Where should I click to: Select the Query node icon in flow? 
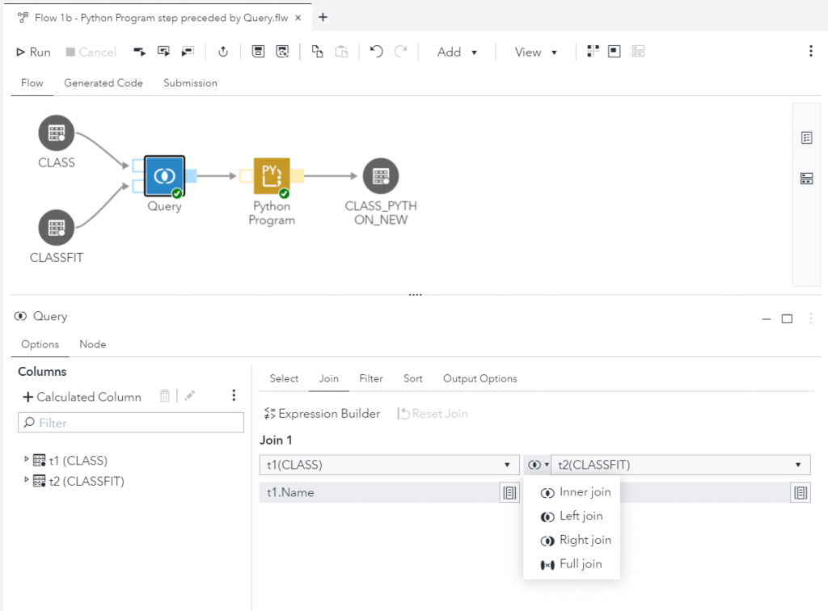(165, 175)
